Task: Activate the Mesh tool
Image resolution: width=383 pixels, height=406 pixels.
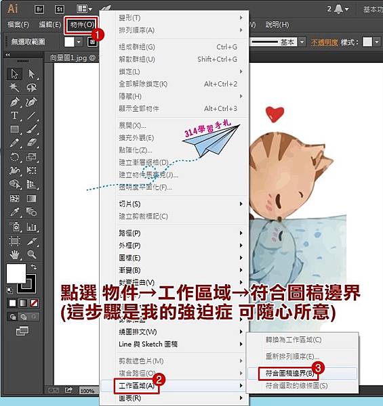Action: point(14,198)
